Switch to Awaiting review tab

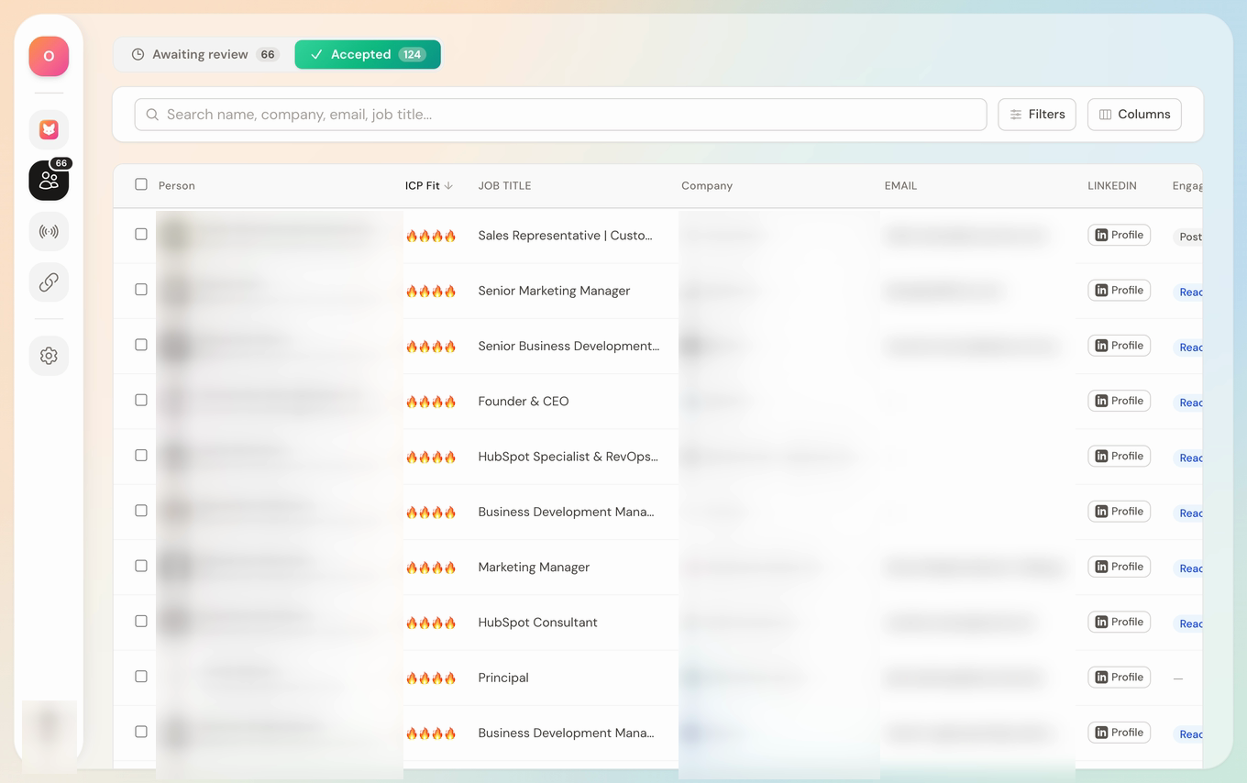coord(204,55)
